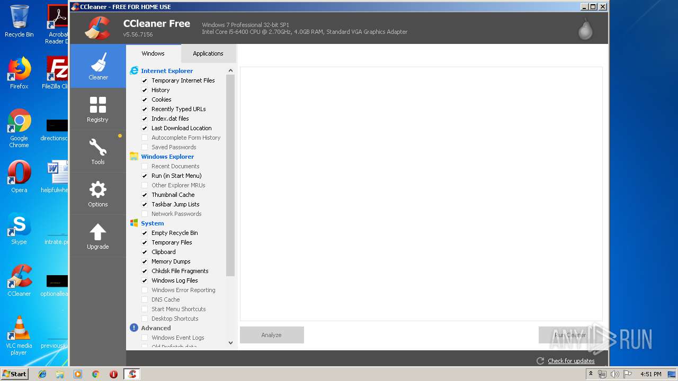Screen dimensions: 678x381
Task: Collapse Internet Explorer section arrow
Action: point(230,70)
